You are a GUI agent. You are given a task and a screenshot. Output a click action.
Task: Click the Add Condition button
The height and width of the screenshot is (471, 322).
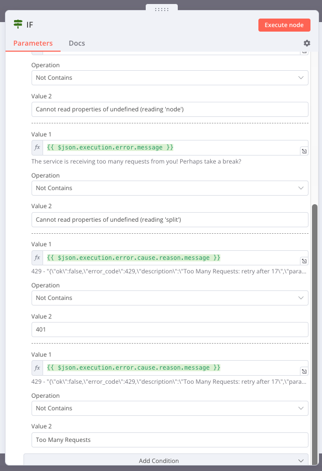166,460
